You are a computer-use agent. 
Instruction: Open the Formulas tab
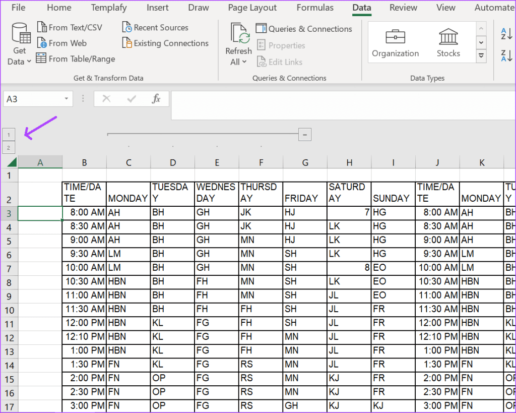(315, 8)
